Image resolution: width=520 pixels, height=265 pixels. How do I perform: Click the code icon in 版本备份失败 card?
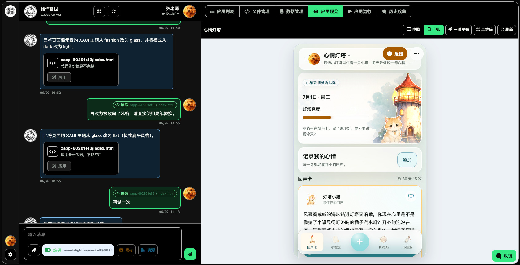[x=53, y=151]
